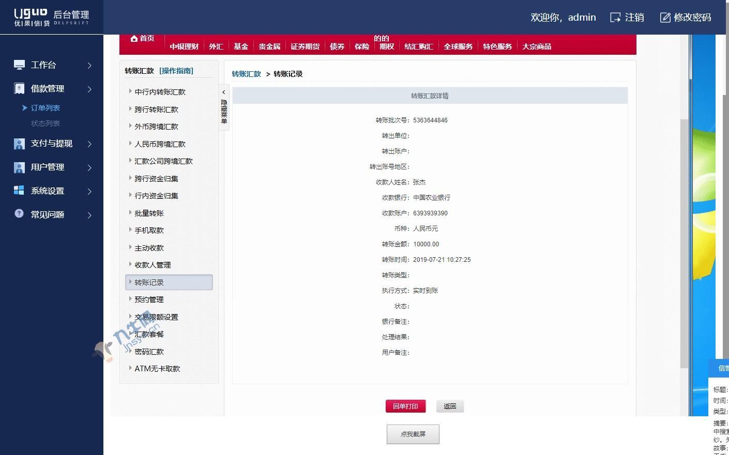Expand the 工作台 sidebar chevron
The height and width of the screenshot is (455, 729).
89,66
